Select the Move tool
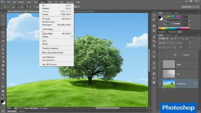This screenshot has height=113, width=201. (3, 16)
